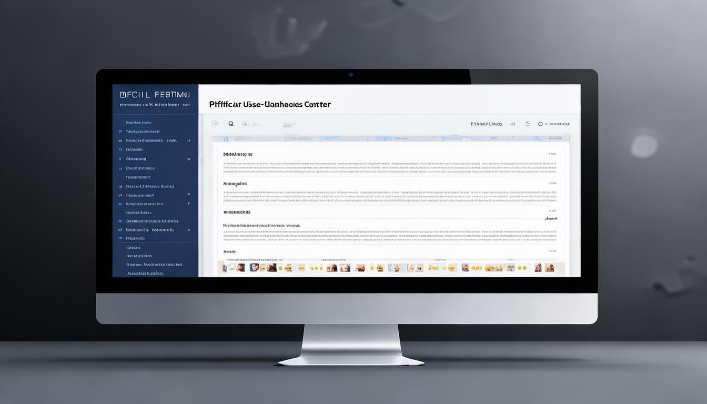The width and height of the screenshot is (707, 404).
Task: Toggle the round indicator on the fifth sidebar row
Action: click(189, 159)
